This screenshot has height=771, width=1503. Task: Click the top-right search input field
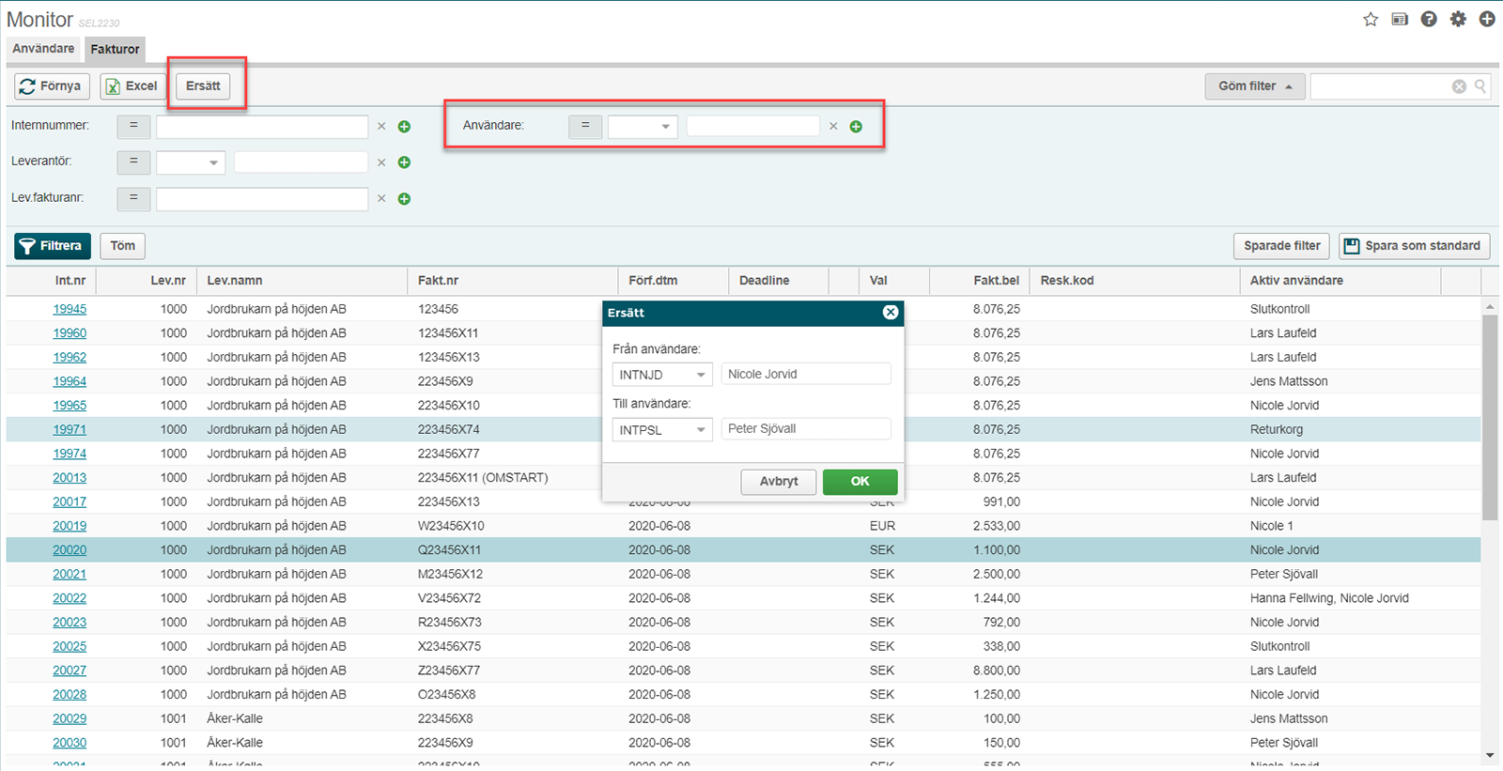pyautogui.click(x=1381, y=86)
